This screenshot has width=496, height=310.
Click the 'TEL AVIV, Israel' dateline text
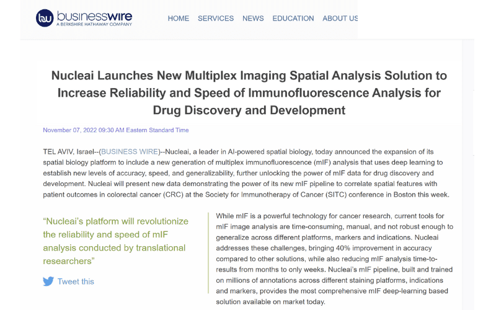click(69, 151)
